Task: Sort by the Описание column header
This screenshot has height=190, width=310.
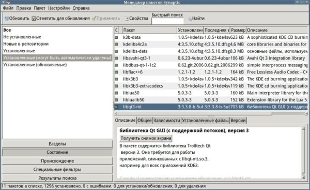Action: point(277,30)
